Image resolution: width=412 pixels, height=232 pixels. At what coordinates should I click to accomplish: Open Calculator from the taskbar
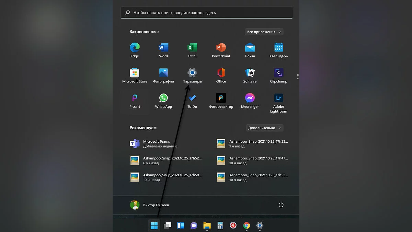coord(220,225)
